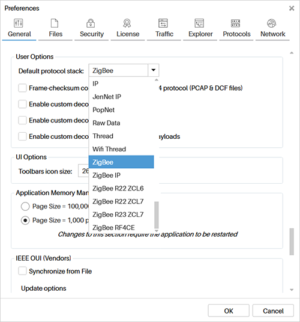Choose Wifi Thread protocol stack
Screen dimensions: 300x322
point(121,149)
